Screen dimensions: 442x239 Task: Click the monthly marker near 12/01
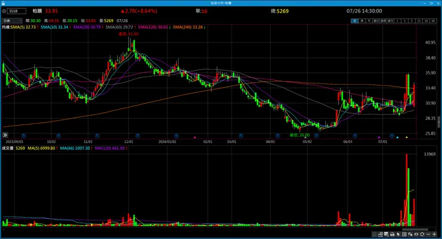point(138,136)
